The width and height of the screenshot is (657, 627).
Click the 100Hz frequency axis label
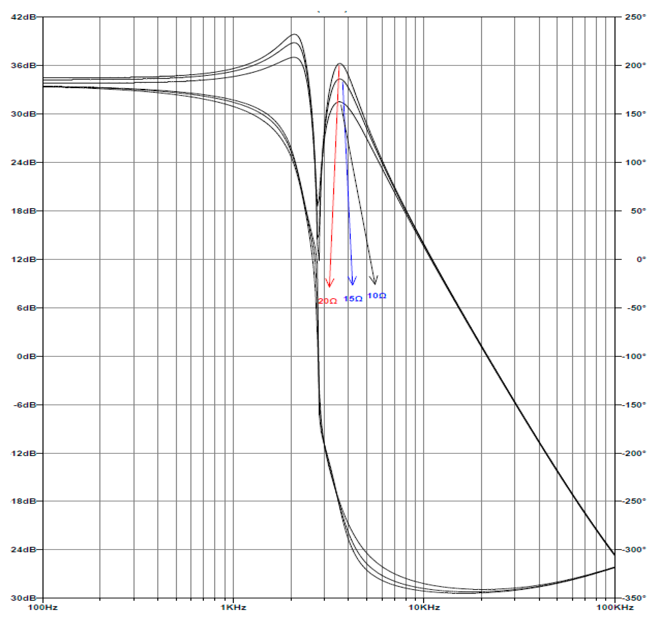click(x=43, y=608)
